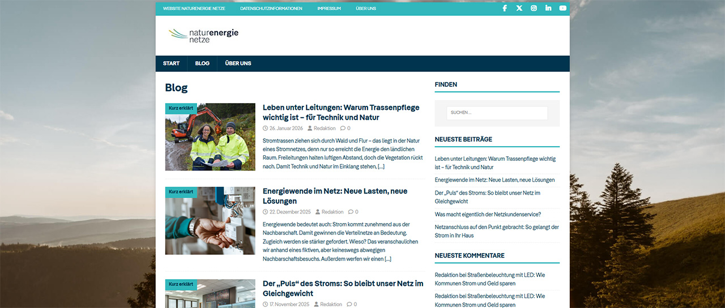725x308 pixels.
Task: Click the author icon beside 22. Dezember 2025
Action: pos(318,212)
